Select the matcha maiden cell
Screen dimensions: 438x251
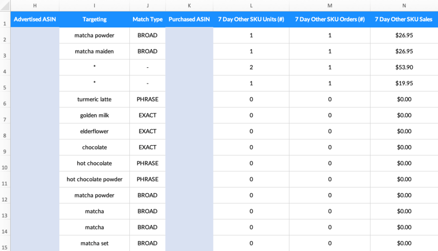[x=95, y=51]
